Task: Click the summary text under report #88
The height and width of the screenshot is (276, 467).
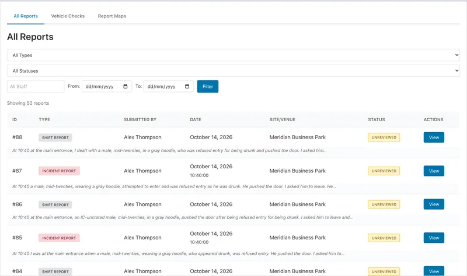Action: (169, 151)
